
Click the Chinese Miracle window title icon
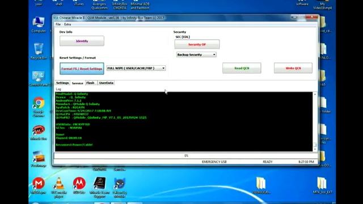56,18
